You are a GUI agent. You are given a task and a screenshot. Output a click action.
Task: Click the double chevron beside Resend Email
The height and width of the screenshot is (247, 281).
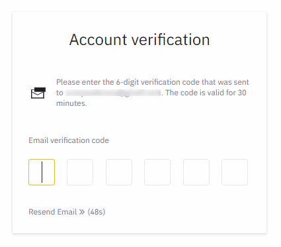[82, 212]
